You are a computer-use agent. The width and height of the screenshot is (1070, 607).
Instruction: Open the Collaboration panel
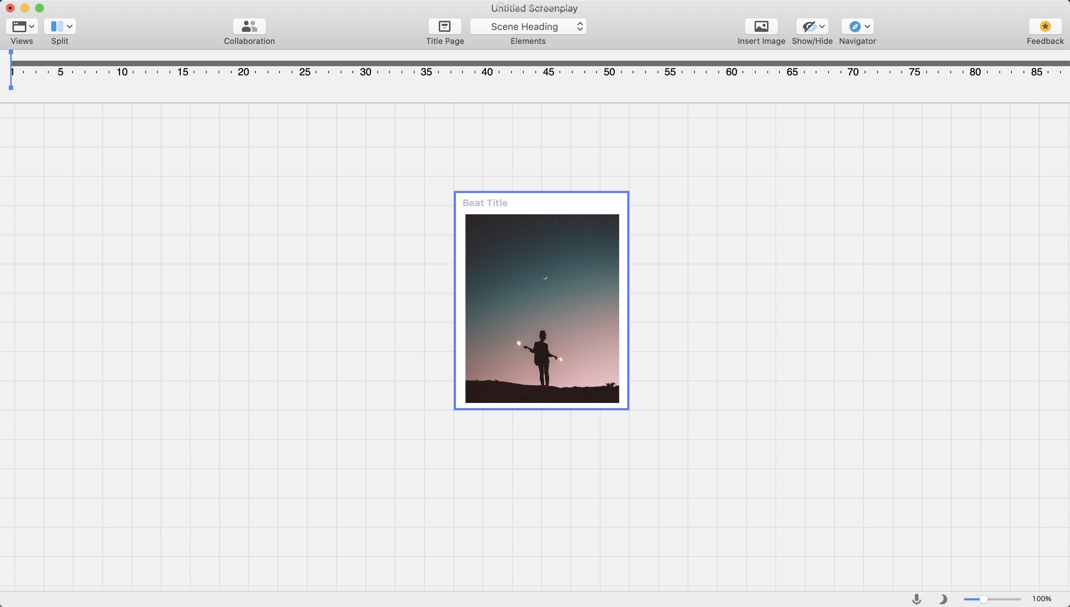(x=249, y=26)
